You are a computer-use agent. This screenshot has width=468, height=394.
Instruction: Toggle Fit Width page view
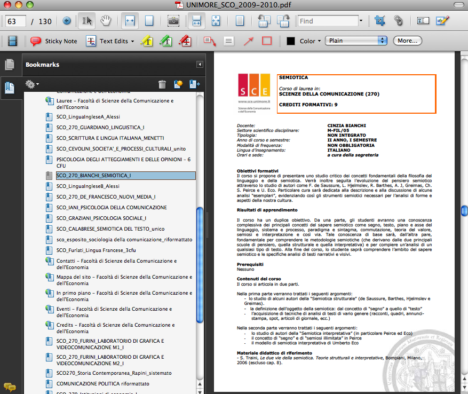click(x=130, y=21)
